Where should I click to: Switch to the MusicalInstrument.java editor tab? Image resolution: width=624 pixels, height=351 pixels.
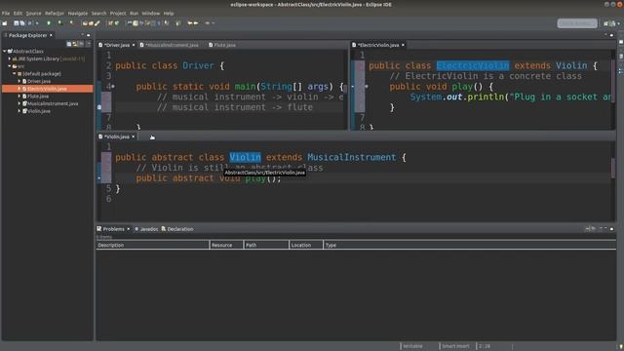click(x=172, y=45)
